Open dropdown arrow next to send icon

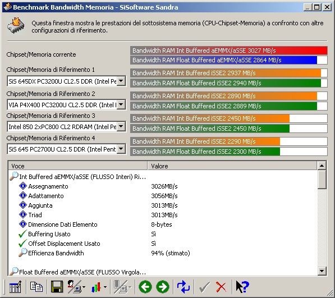coord(84,287)
